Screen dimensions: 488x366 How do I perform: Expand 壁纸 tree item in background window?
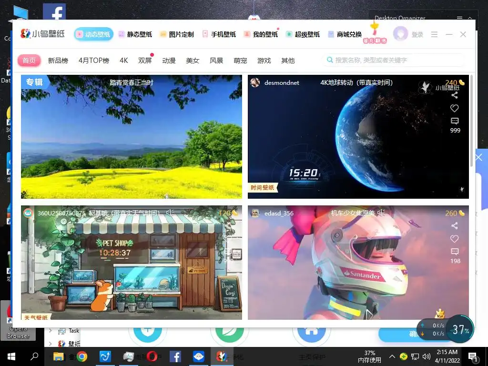point(51,344)
